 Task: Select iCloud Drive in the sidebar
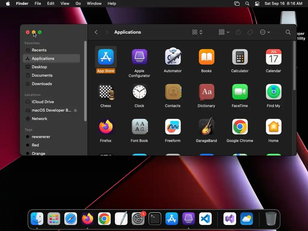coord(51,102)
